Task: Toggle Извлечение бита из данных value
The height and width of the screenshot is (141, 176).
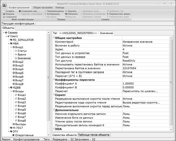Action: 145,118
